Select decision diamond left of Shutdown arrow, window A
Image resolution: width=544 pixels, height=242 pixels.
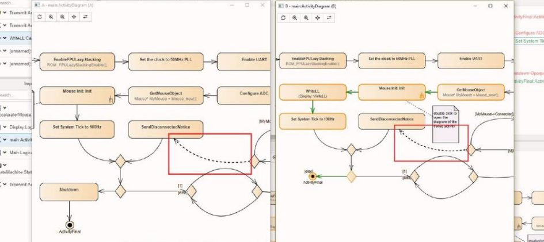coord(120,191)
